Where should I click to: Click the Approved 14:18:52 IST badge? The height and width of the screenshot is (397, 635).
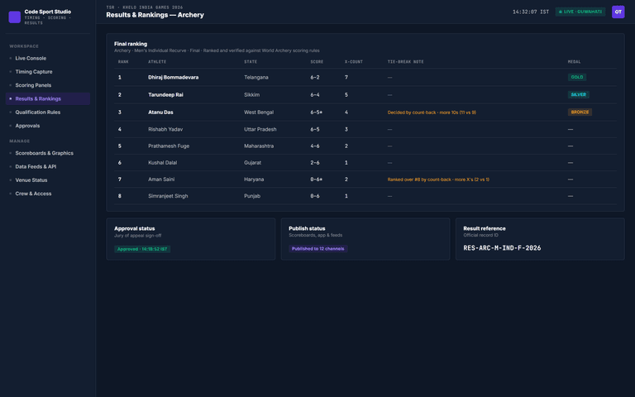click(x=142, y=249)
